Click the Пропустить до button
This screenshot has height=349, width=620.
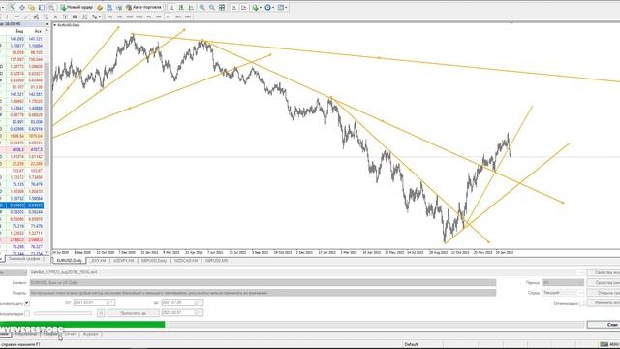[x=134, y=313]
